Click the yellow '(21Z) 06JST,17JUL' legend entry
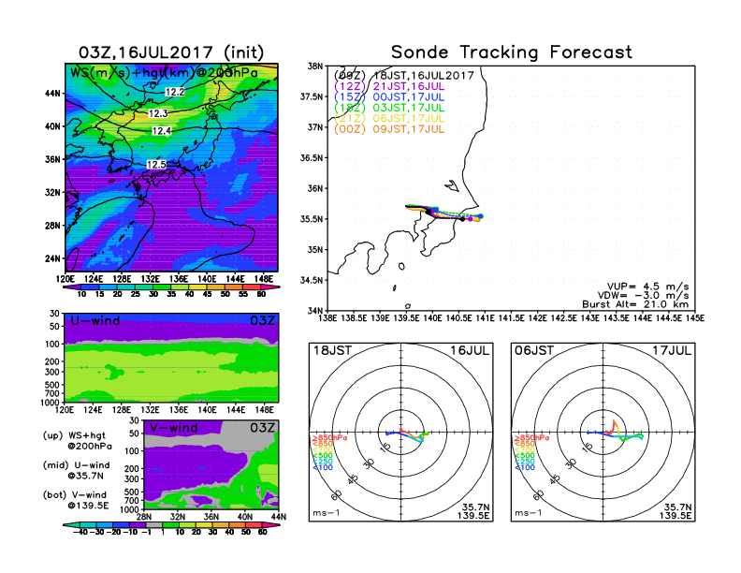This screenshot has height=573, width=741. (389, 119)
